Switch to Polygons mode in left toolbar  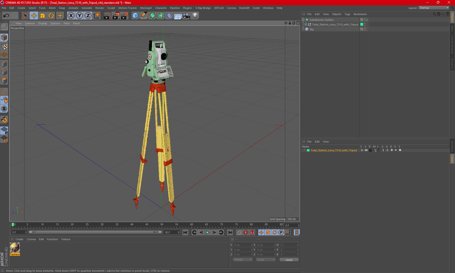(x=4, y=81)
